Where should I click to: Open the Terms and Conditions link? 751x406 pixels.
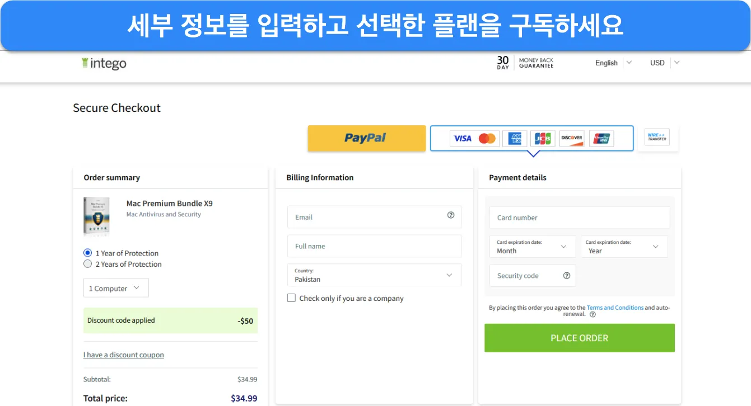coord(615,308)
